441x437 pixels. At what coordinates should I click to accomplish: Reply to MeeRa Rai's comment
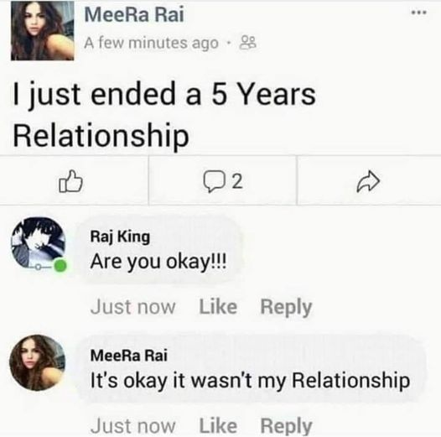click(286, 426)
